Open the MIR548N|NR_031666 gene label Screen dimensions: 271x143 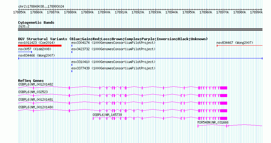tap(213, 122)
